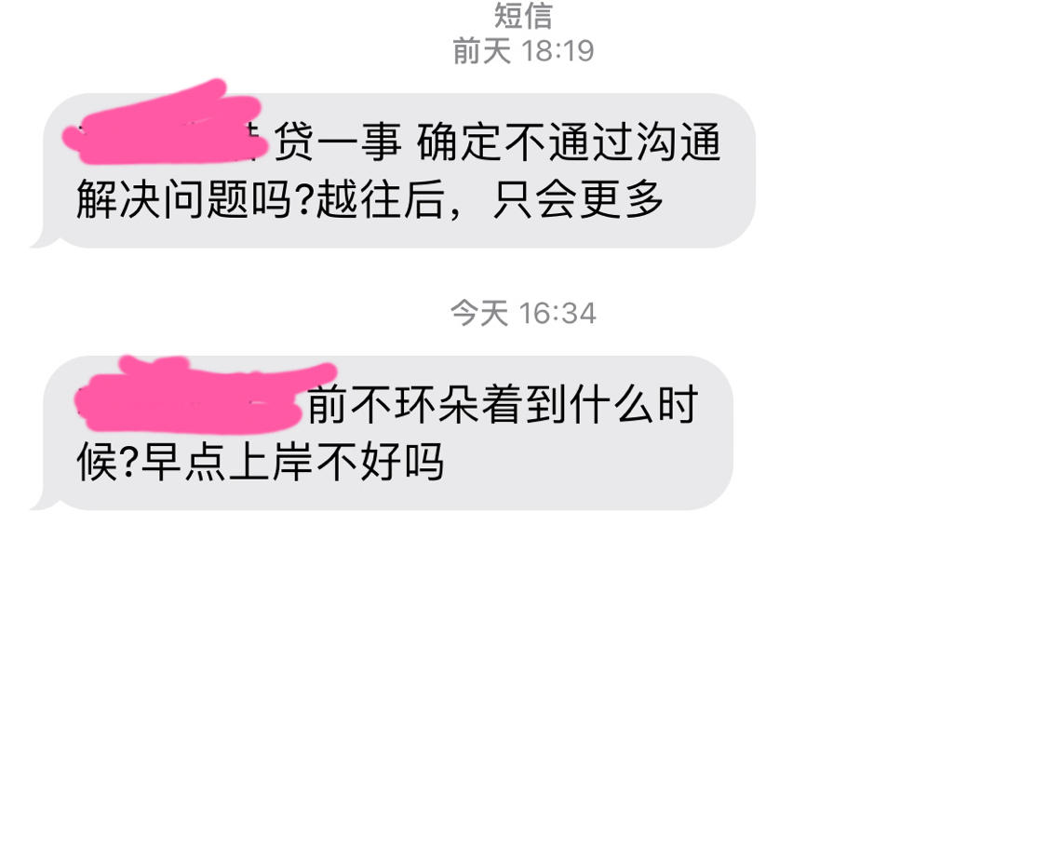
Task: Select the first message bubble about 贷一事
Action: (395, 170)
